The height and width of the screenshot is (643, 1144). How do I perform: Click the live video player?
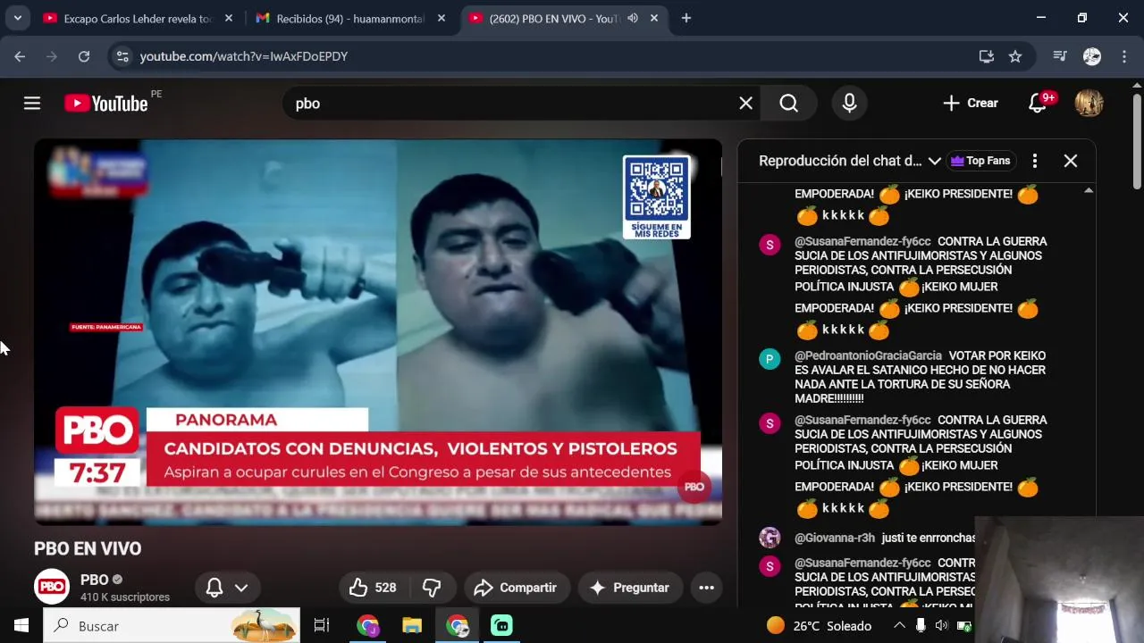[x=378, y=331]
